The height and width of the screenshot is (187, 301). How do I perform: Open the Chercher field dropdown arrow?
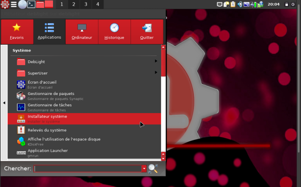point(144,169)
